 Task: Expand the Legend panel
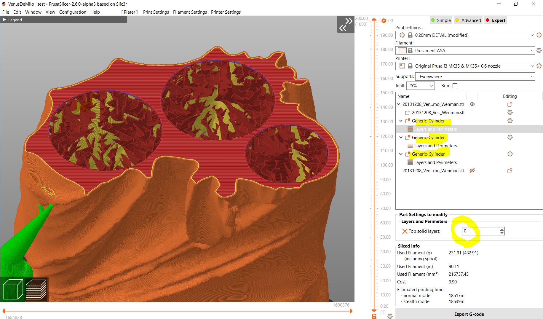pyautogui.click(x=4, y=20)
